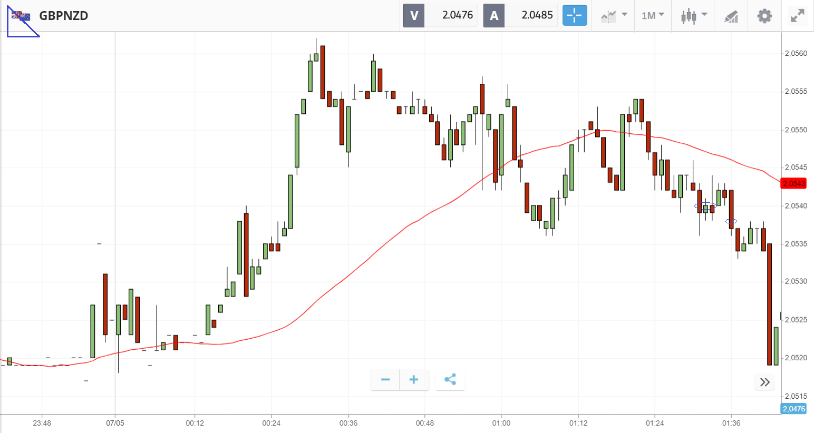Toggle the crosshair cursor button

pos(574,15)
